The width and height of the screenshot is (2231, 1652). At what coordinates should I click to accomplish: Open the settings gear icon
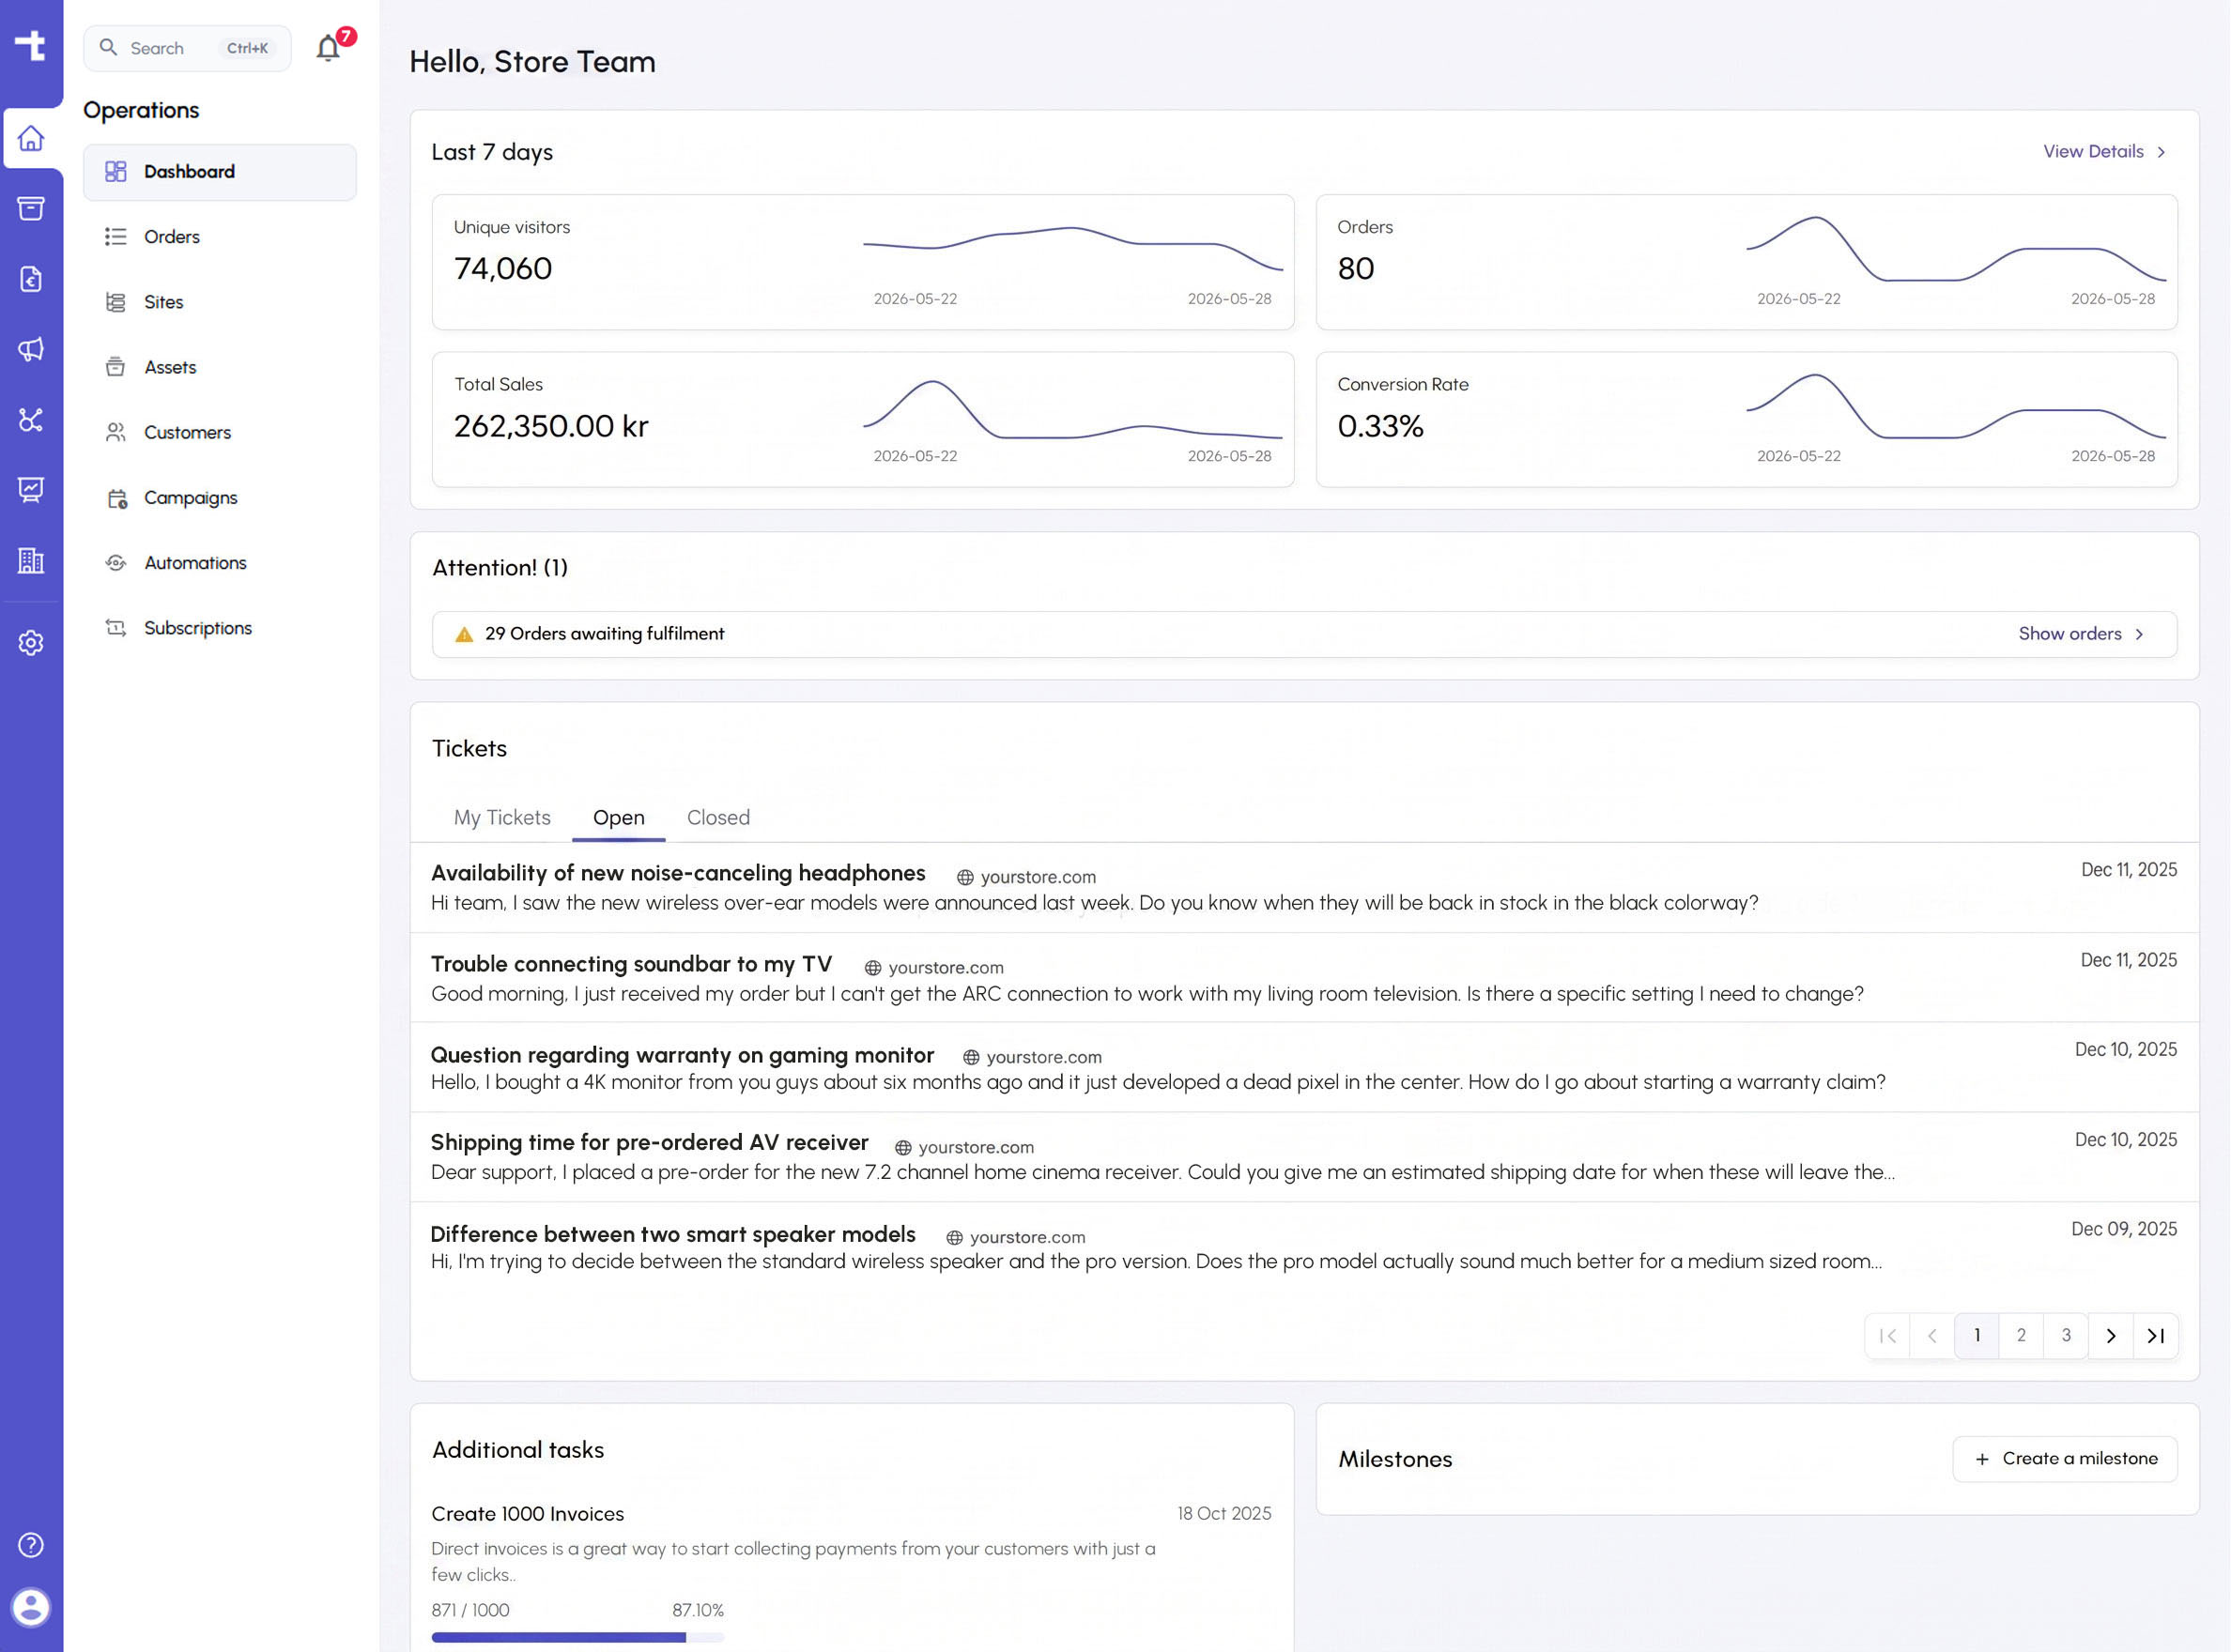pos(31,643)
